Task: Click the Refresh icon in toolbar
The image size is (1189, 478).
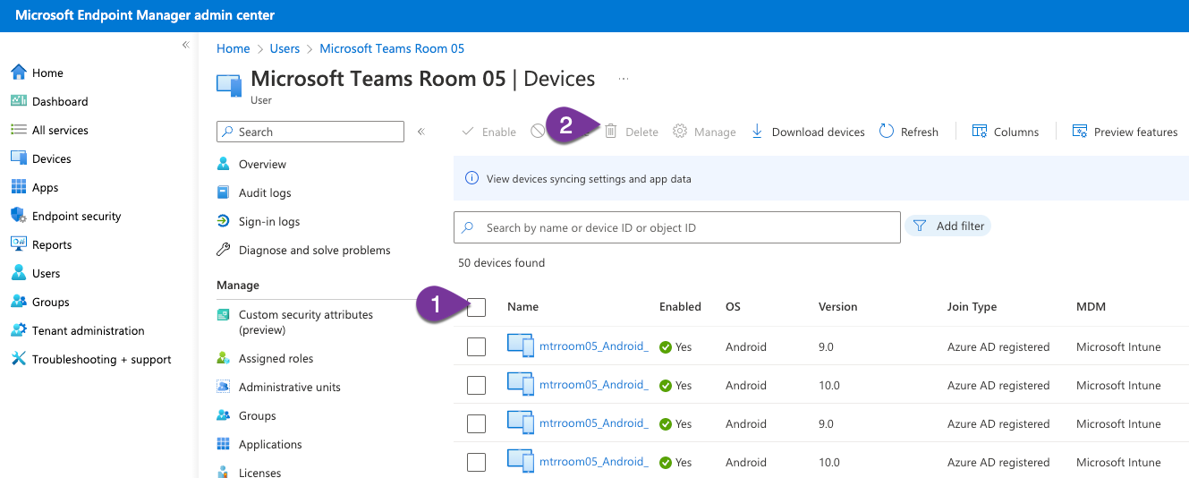Action: pos(887,132)
